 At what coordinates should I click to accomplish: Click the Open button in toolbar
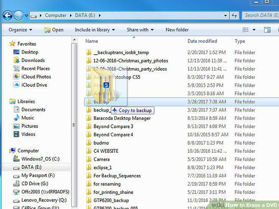(x=54, y=30)
